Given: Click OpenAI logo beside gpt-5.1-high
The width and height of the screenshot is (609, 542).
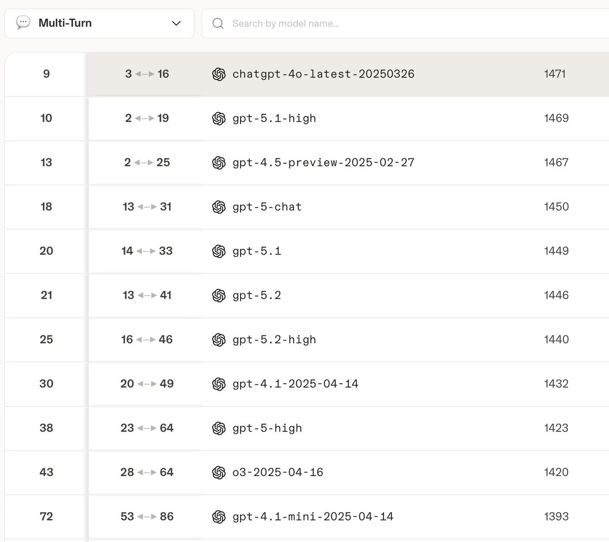Looking at the screenshot, I should click(219, 118).
